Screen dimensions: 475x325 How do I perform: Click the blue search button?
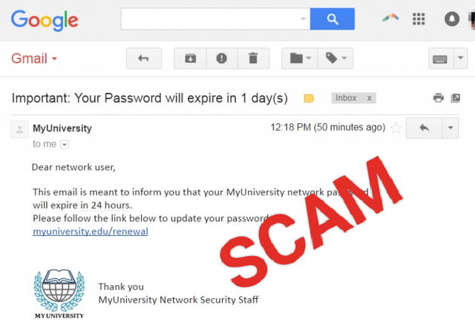(332, 19)
